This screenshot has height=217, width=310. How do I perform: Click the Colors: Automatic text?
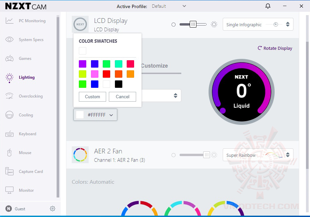(93, 182)
